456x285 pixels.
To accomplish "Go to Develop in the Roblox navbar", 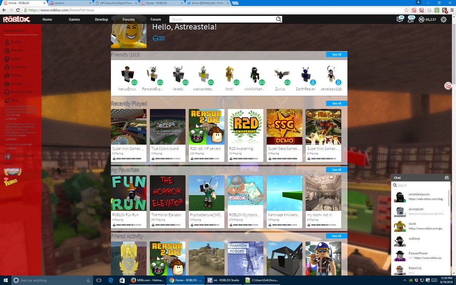I will (101, 19).
